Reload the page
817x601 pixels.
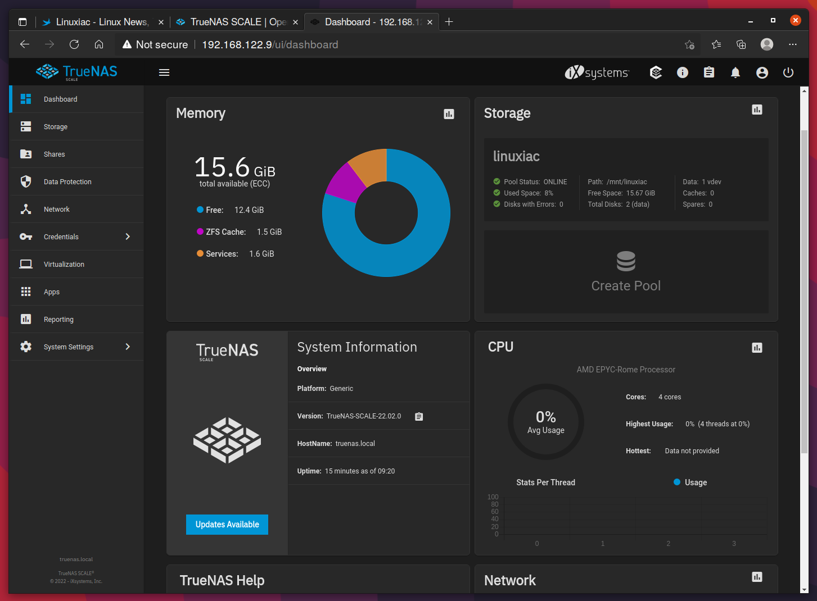[x=74, y=44]
